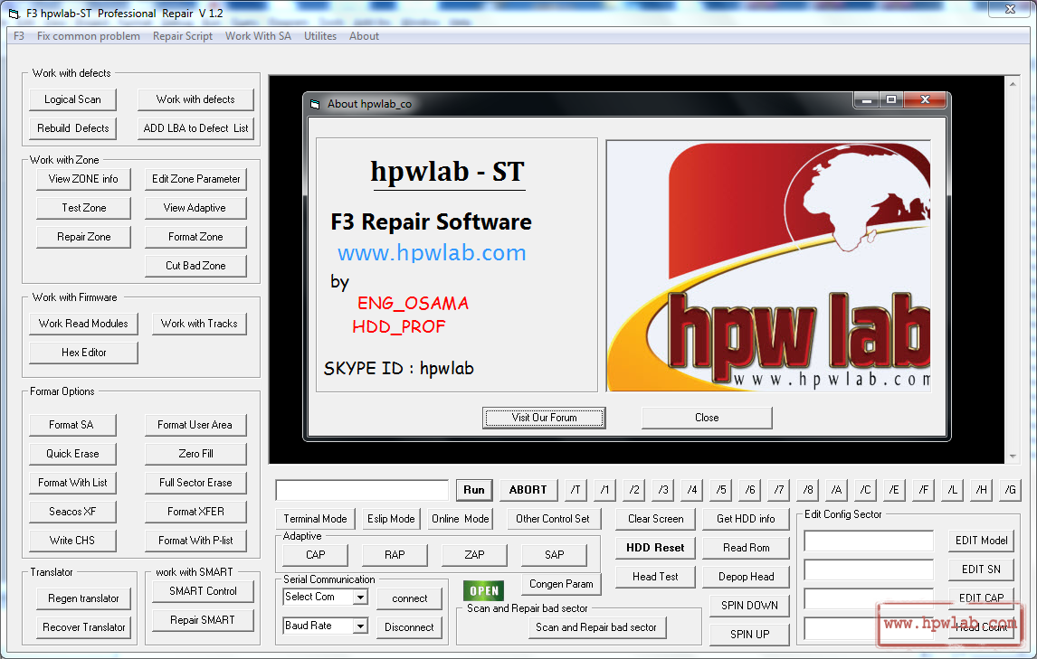Open View ZONE info
This screenshot has width=1037, height=659.
pyautogui.click(x=83, y=178)
